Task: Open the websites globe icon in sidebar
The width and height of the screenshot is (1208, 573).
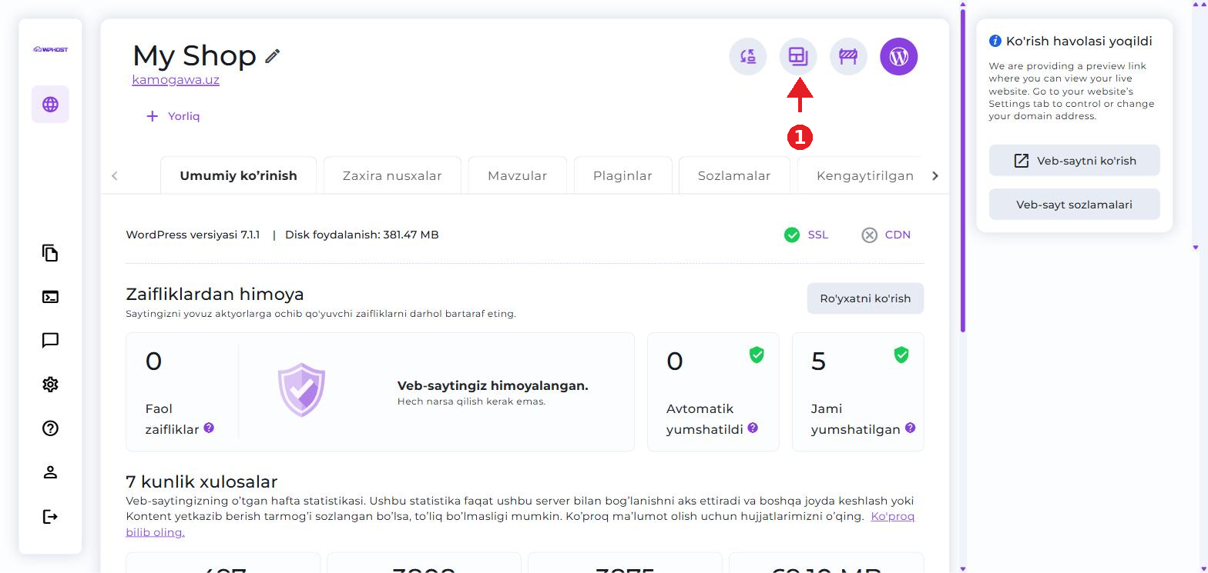Action: (x=50, y=104)
